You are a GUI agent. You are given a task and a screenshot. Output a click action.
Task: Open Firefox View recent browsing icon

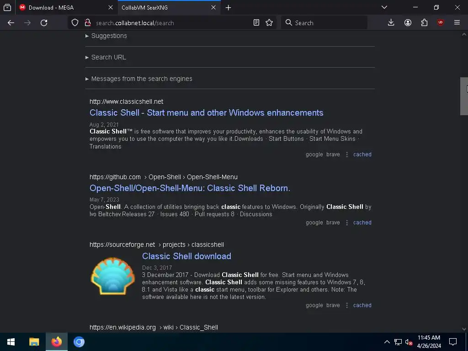click(7, 7)
